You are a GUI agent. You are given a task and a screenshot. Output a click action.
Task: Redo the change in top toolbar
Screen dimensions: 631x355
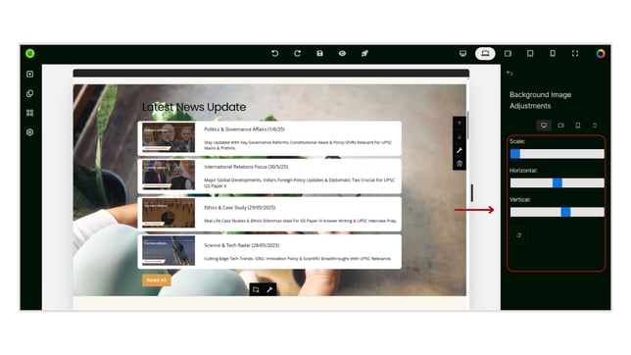point(298,53)
